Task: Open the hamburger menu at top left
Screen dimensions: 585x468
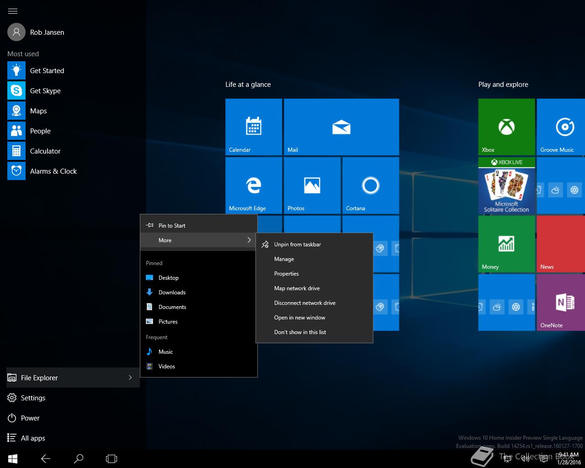Action: (x=13, y=11)
